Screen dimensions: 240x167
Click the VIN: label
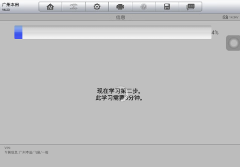(x=7, y=148)
